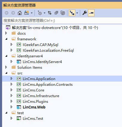Viewport: 122px width, 127px height.
Task: Select IGeekFan.CAP.MySql project name
Action: [x=40, y=45]
